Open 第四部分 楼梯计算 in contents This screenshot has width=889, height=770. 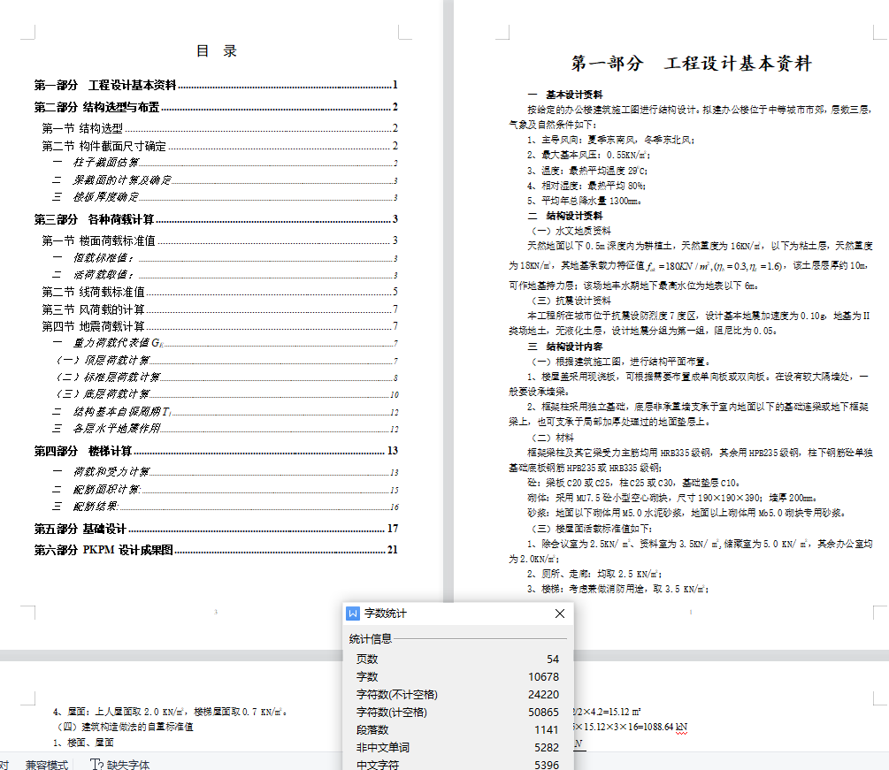click(x=82, y=451)
